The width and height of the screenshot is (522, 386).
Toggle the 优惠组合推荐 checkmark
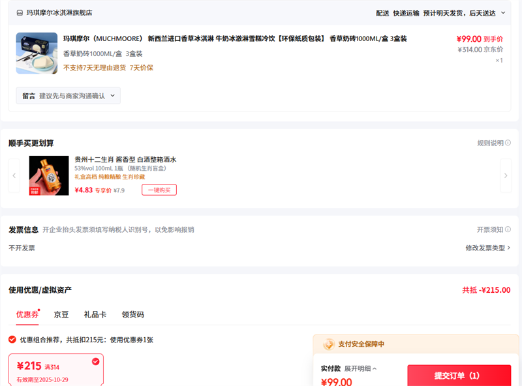point(12,340)
